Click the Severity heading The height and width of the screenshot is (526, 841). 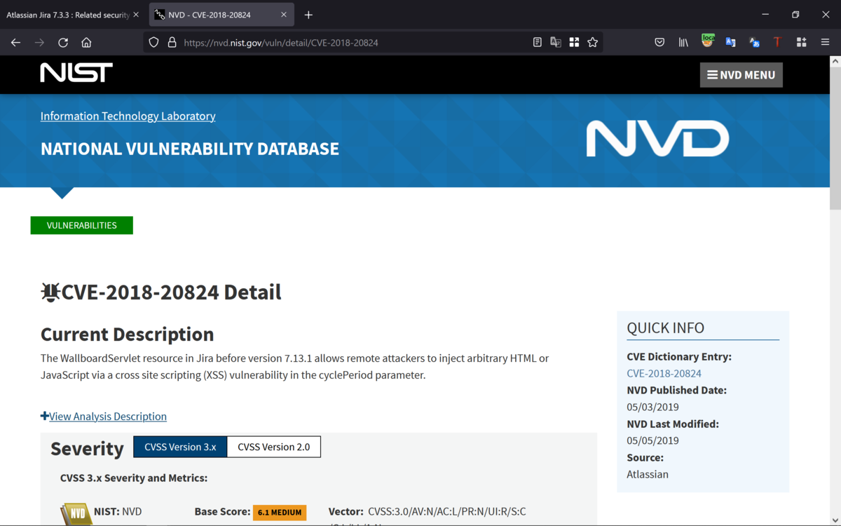tap(87, 449)
